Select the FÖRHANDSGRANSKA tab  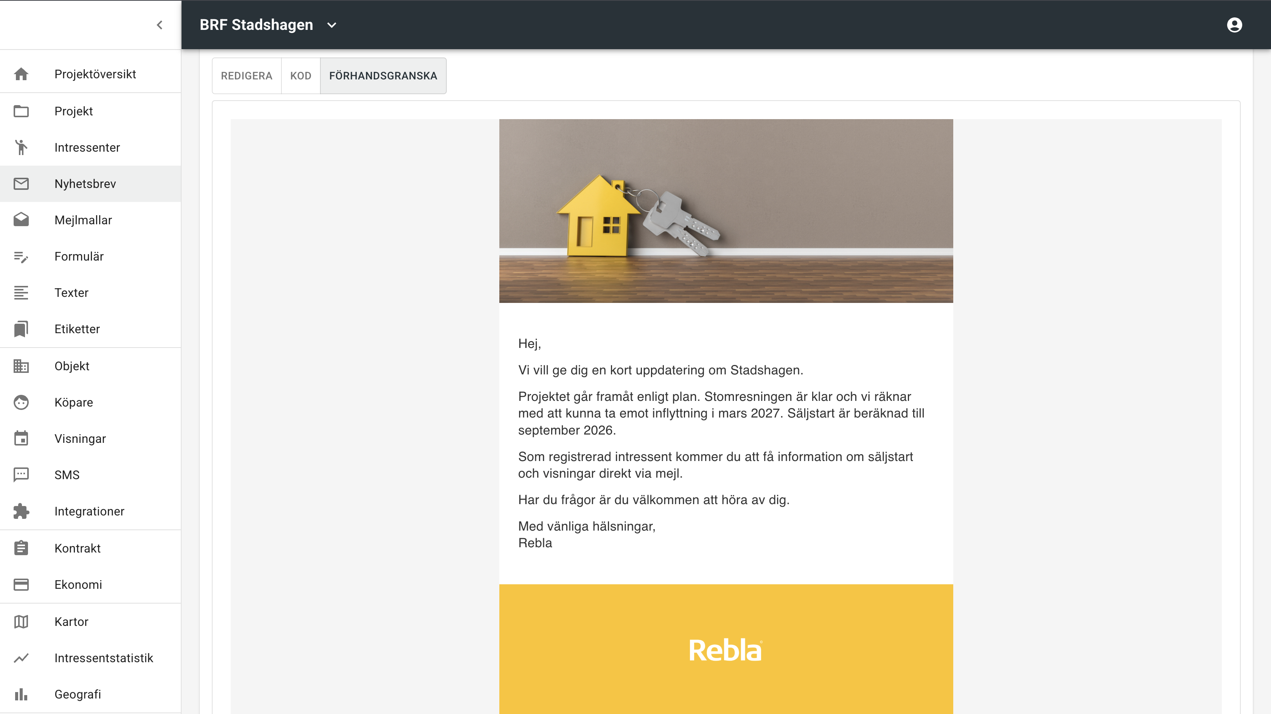click(x=383, y=76)
